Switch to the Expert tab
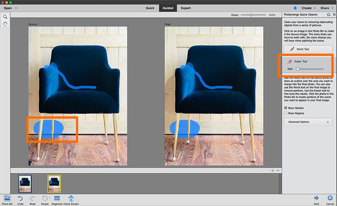Screen dimensions: 337x206 (186, 8)
